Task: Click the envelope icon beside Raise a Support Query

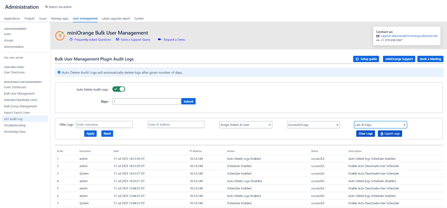Action: pyautogui.click(x=118, y=39)
